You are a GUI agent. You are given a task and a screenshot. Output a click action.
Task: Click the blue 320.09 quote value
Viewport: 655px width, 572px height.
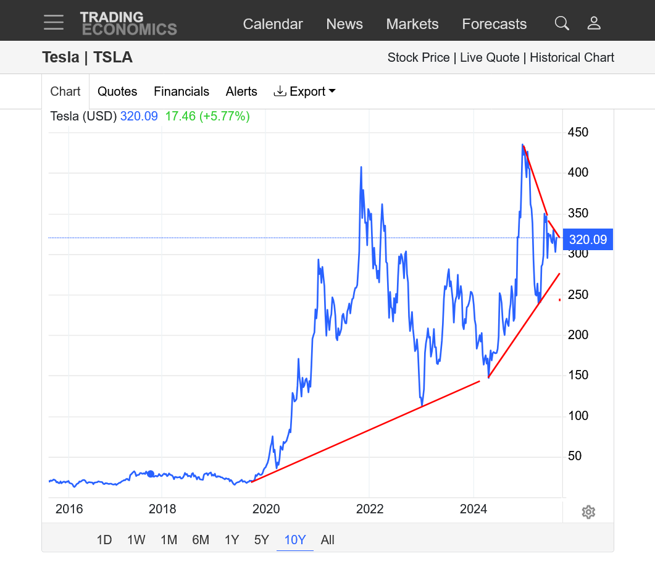pyautogui.click(x=139, y=116)
